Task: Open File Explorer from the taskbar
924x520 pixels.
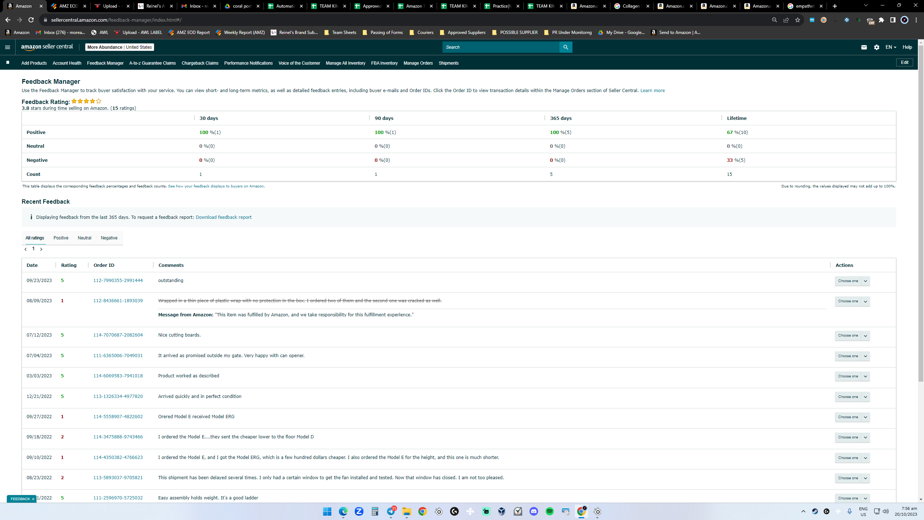Action: click(x=407, y=511)
